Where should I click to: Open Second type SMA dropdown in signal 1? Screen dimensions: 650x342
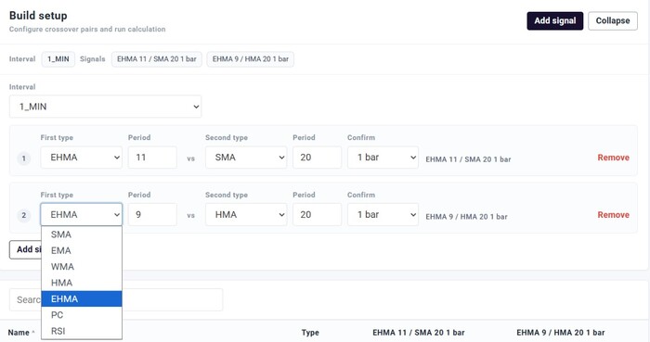[x=246, y=158]
